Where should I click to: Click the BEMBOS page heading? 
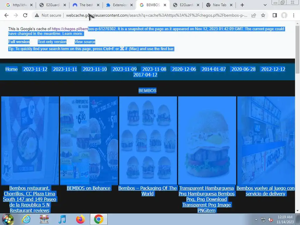147,91
